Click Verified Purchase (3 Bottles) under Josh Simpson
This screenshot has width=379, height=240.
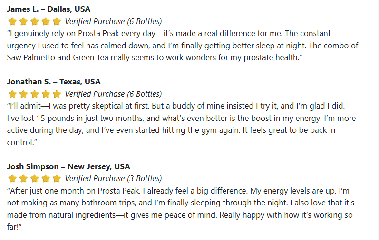click(113, 179)
